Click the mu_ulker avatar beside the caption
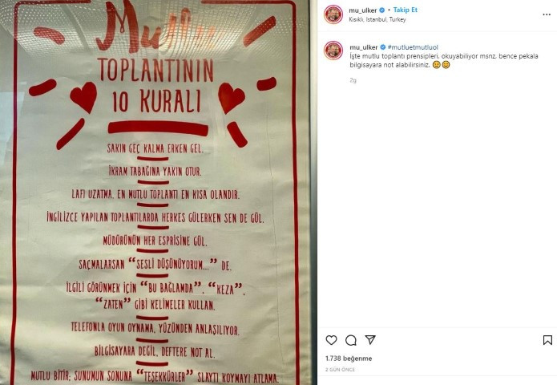 click(x=333, y=50)
